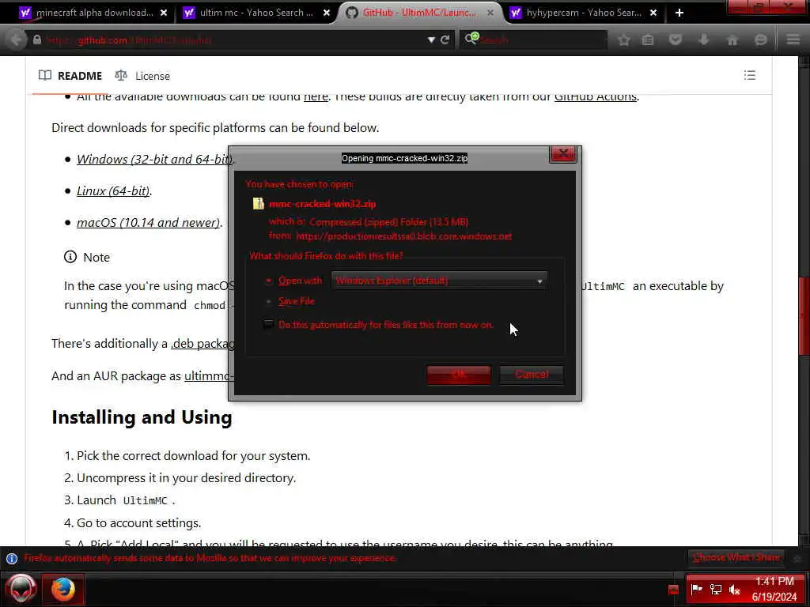
Task: Click the muted volume tray icon
Action: 735,590
